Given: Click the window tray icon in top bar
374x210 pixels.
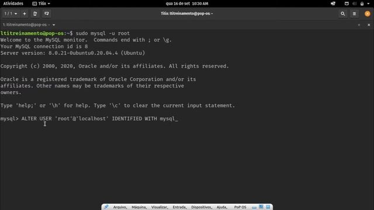Looking at the screenshot, I should (x=347, y=3).
